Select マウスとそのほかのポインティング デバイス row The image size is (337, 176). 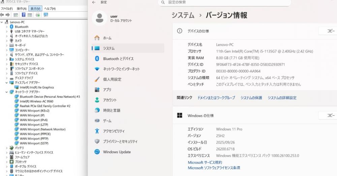click(38, 171)
